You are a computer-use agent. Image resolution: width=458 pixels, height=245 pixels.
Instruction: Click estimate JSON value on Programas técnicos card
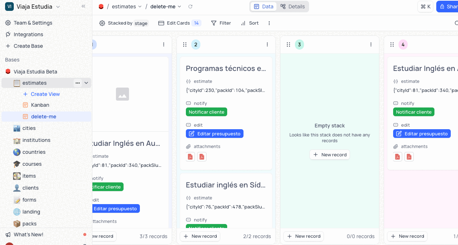226,90
